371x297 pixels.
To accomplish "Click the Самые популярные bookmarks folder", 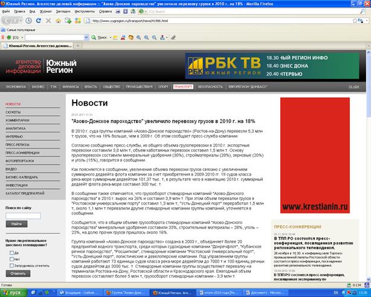I will 18,30.
